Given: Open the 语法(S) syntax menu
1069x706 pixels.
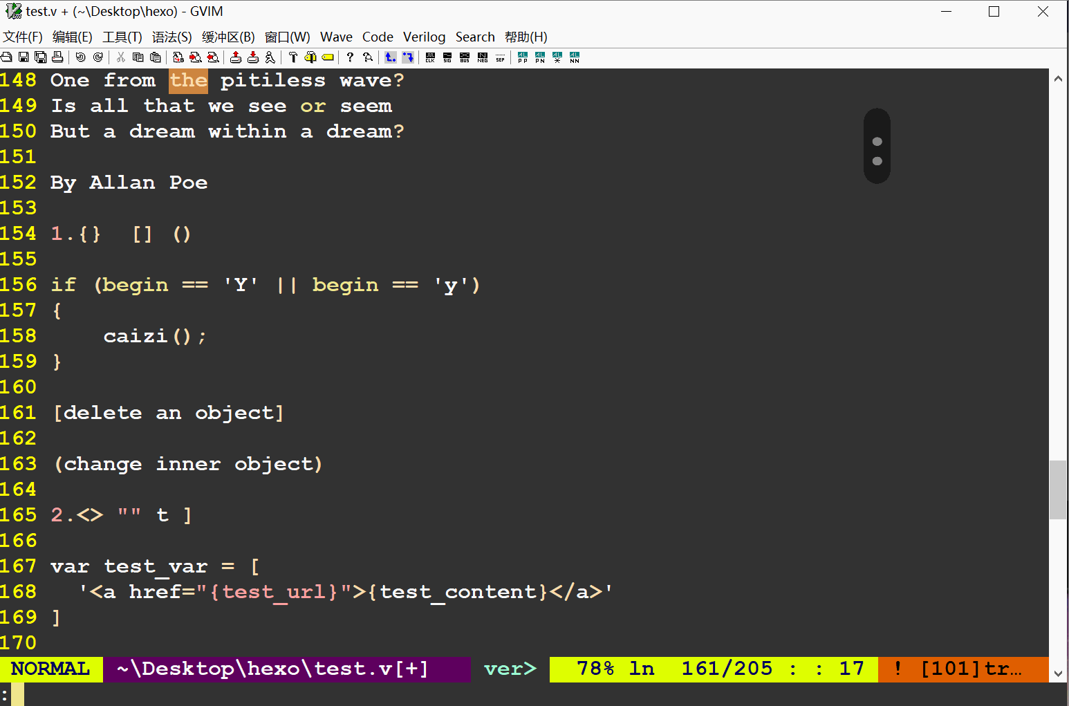Looking at the screenshot, I should tap(171, 37).
